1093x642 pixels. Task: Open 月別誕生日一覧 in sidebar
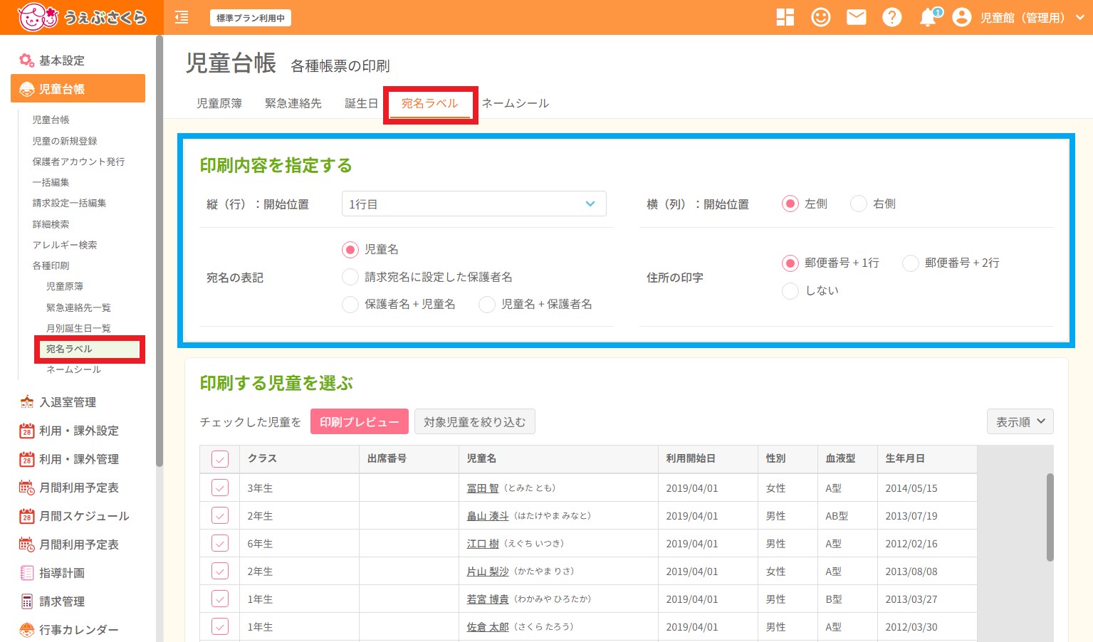(78, 328)
